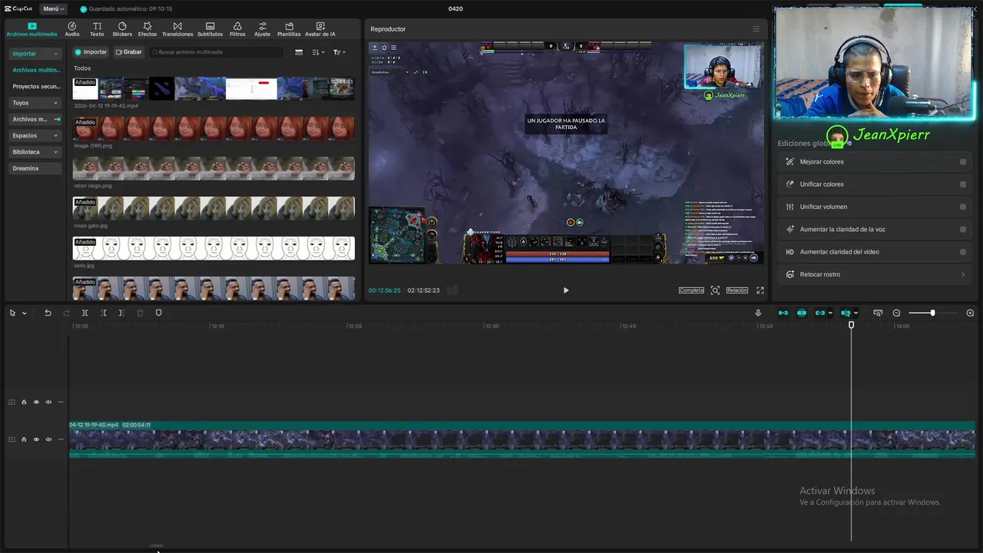Add a timeline marker shield icon
This screenshot has height=553, width=983.
coord(159,313)
